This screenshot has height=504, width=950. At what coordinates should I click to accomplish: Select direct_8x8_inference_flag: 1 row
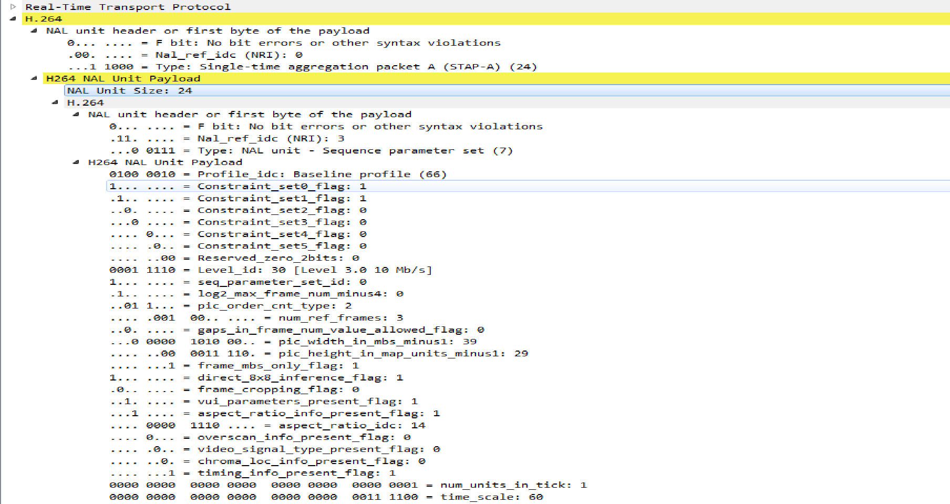coord(256,378)
